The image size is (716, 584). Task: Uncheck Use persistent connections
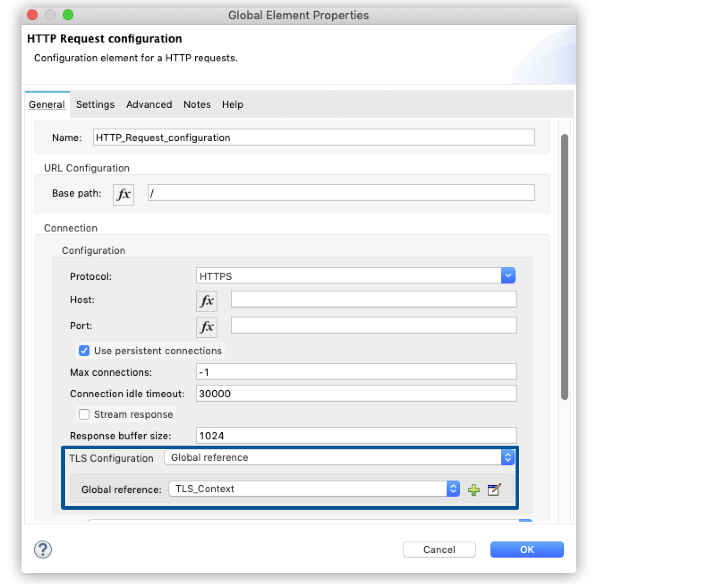tap(84, 351)
